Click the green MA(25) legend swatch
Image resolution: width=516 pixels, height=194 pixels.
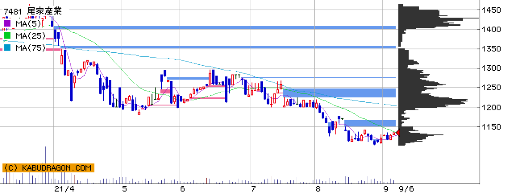[x=7, y=35]
